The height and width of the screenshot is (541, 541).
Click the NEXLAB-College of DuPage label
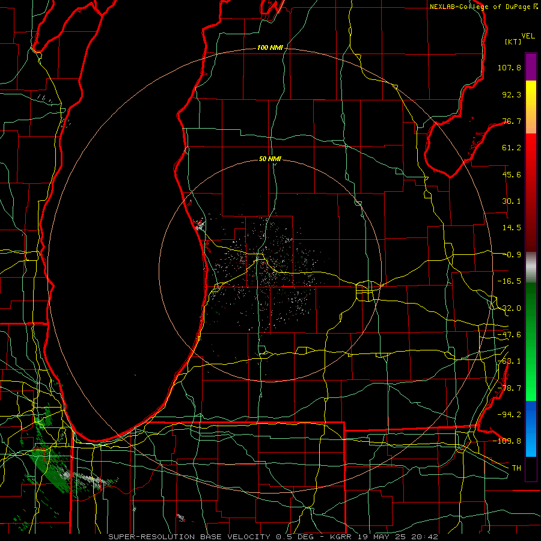[481, 7]
